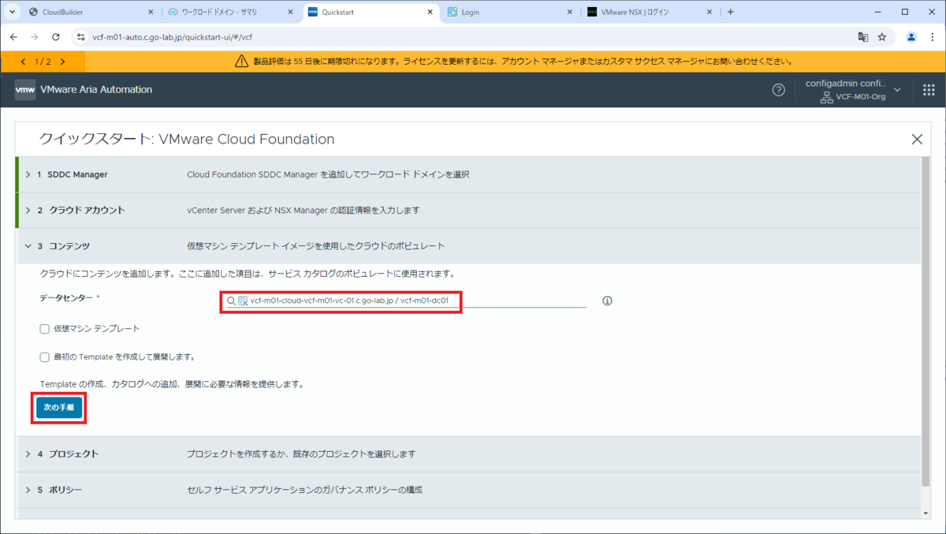Click the '1 / 2' banner counter

(43, 62)
